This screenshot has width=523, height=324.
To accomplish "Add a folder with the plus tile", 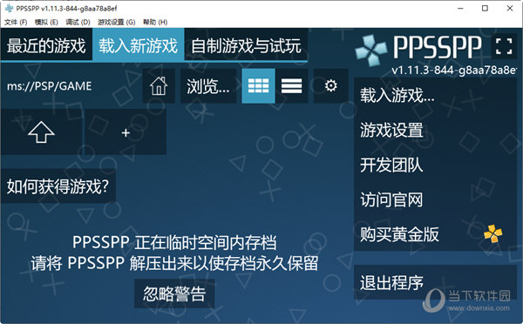I will coord(126,132).
